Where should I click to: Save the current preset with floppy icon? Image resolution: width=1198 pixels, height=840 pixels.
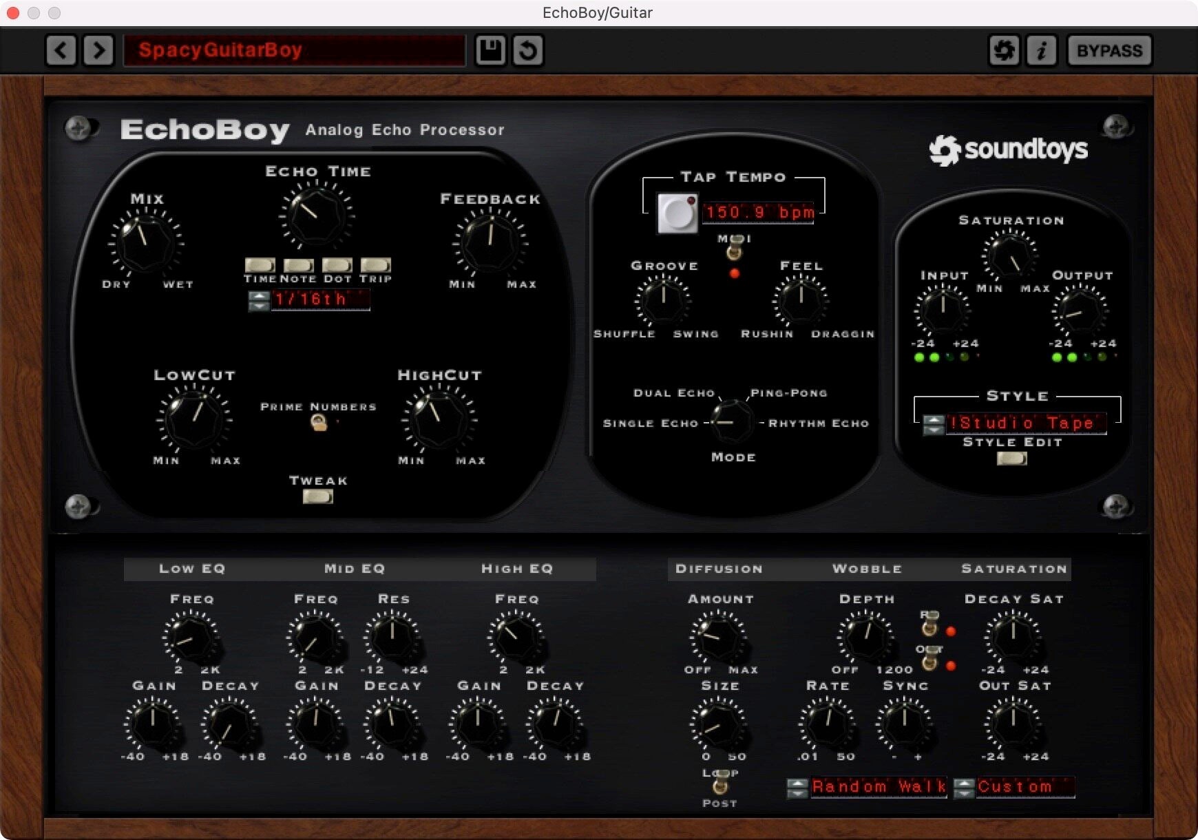click(490, 50)
